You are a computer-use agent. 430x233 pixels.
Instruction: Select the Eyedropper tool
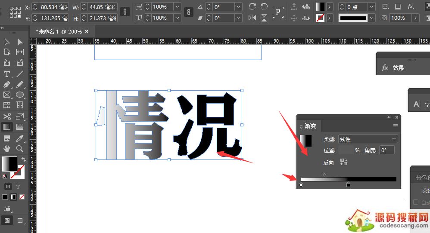tap(20, 138)
